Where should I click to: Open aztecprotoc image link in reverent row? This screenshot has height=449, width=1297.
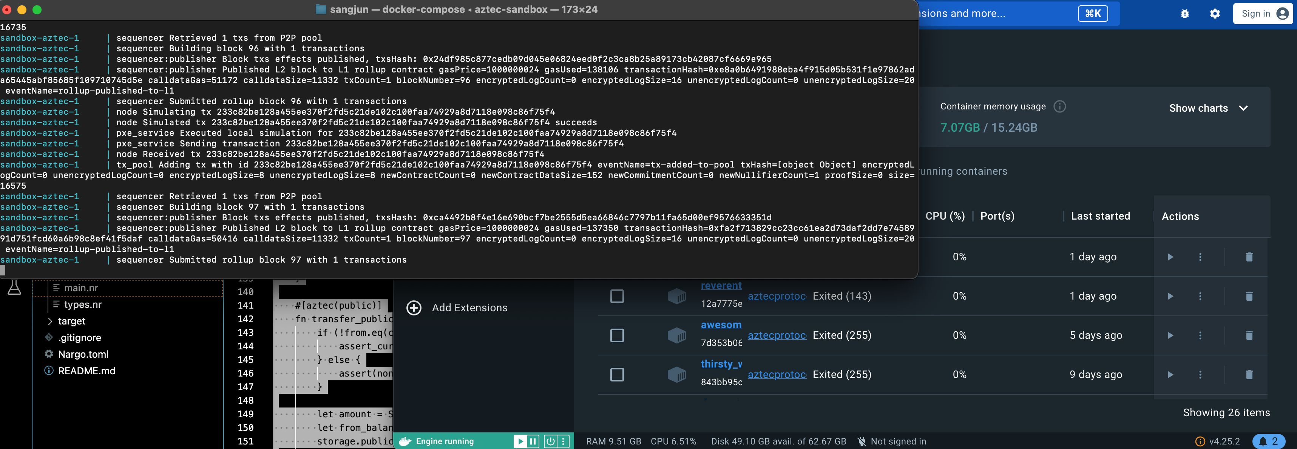click(x=777, y=296)
